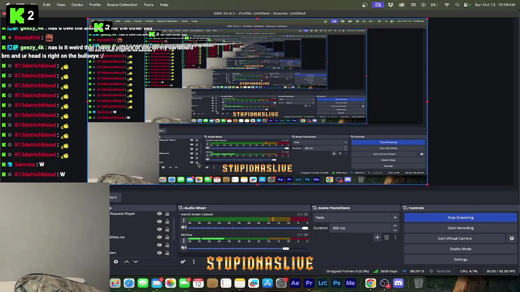Click OBS icon in the dock
This screenshot has width=520, height=292.
tap(384, 283)
